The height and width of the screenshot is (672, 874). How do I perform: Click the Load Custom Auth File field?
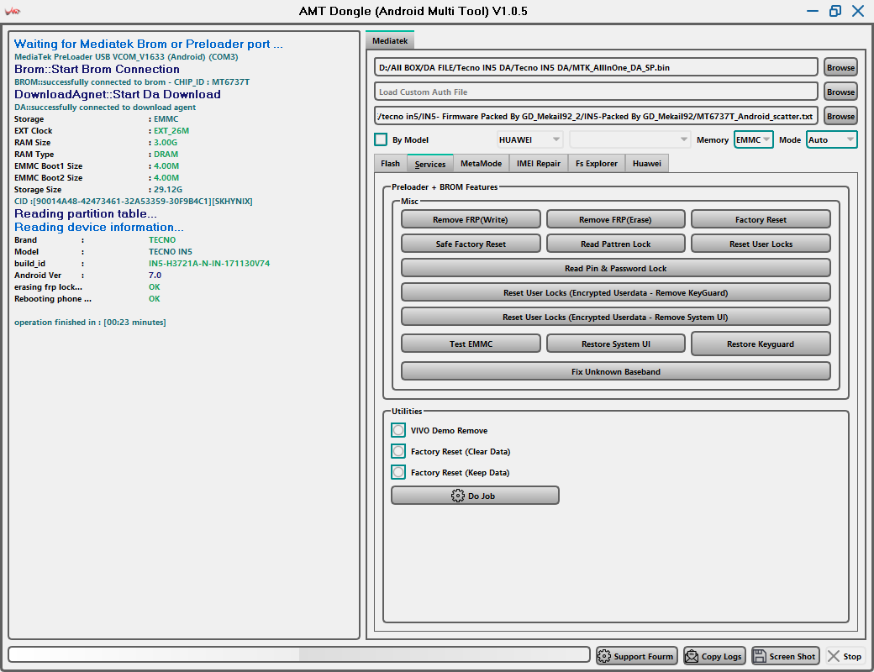[x=596, y=92]
